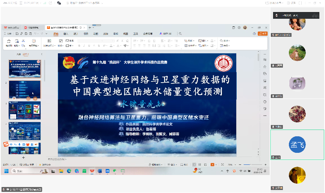
Task: Open the 图片 (Picture) dropdown
Action: (x=203, y=41)
